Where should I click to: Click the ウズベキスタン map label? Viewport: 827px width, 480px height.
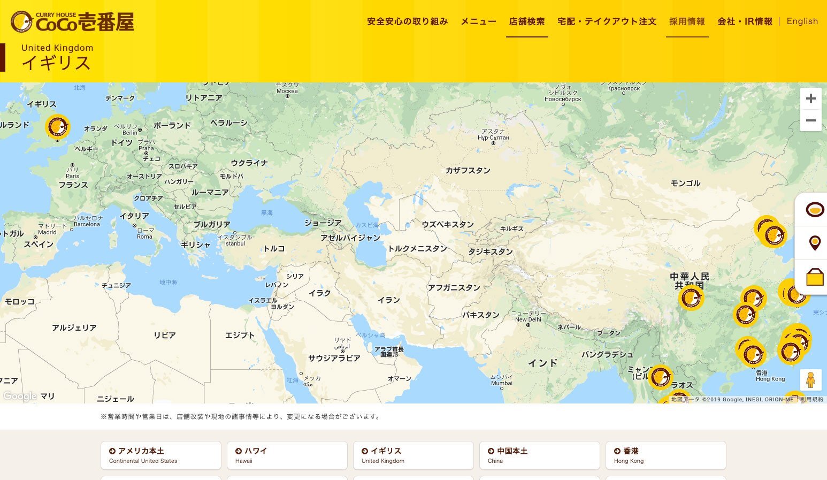(448, 224)
